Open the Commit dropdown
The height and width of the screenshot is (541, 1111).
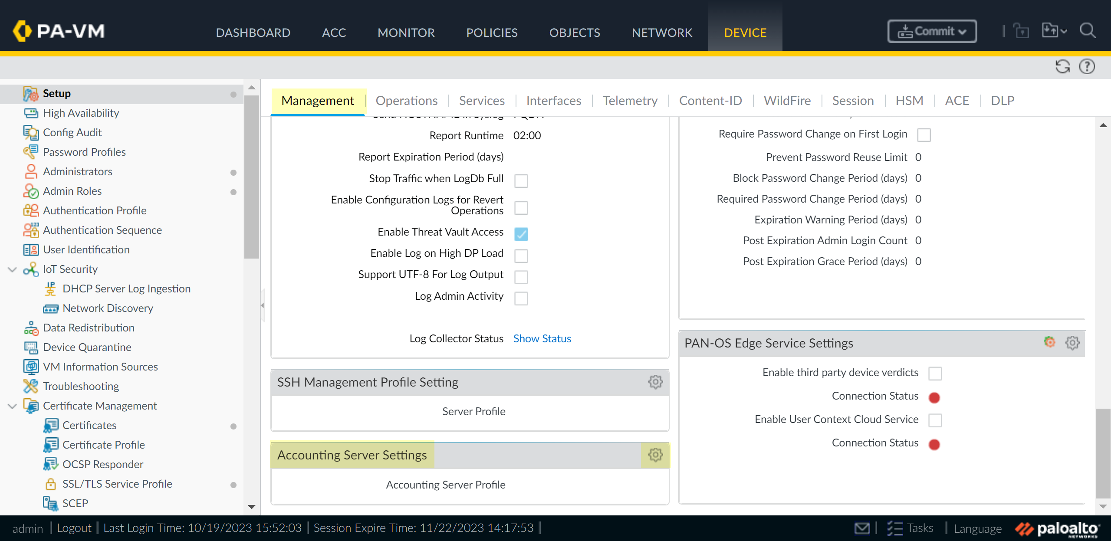[932, 31]
